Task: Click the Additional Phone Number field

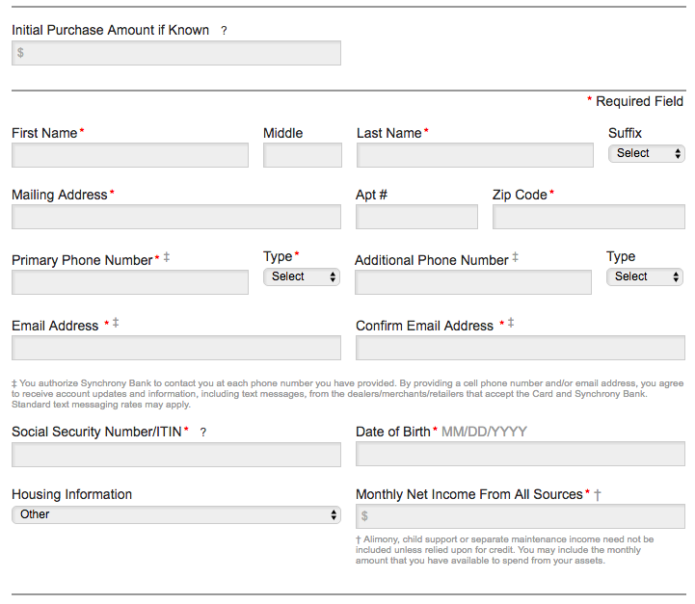Action: click(473, 282)
